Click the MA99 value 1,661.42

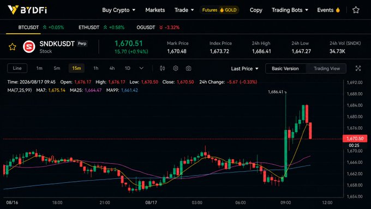(129, 90)
